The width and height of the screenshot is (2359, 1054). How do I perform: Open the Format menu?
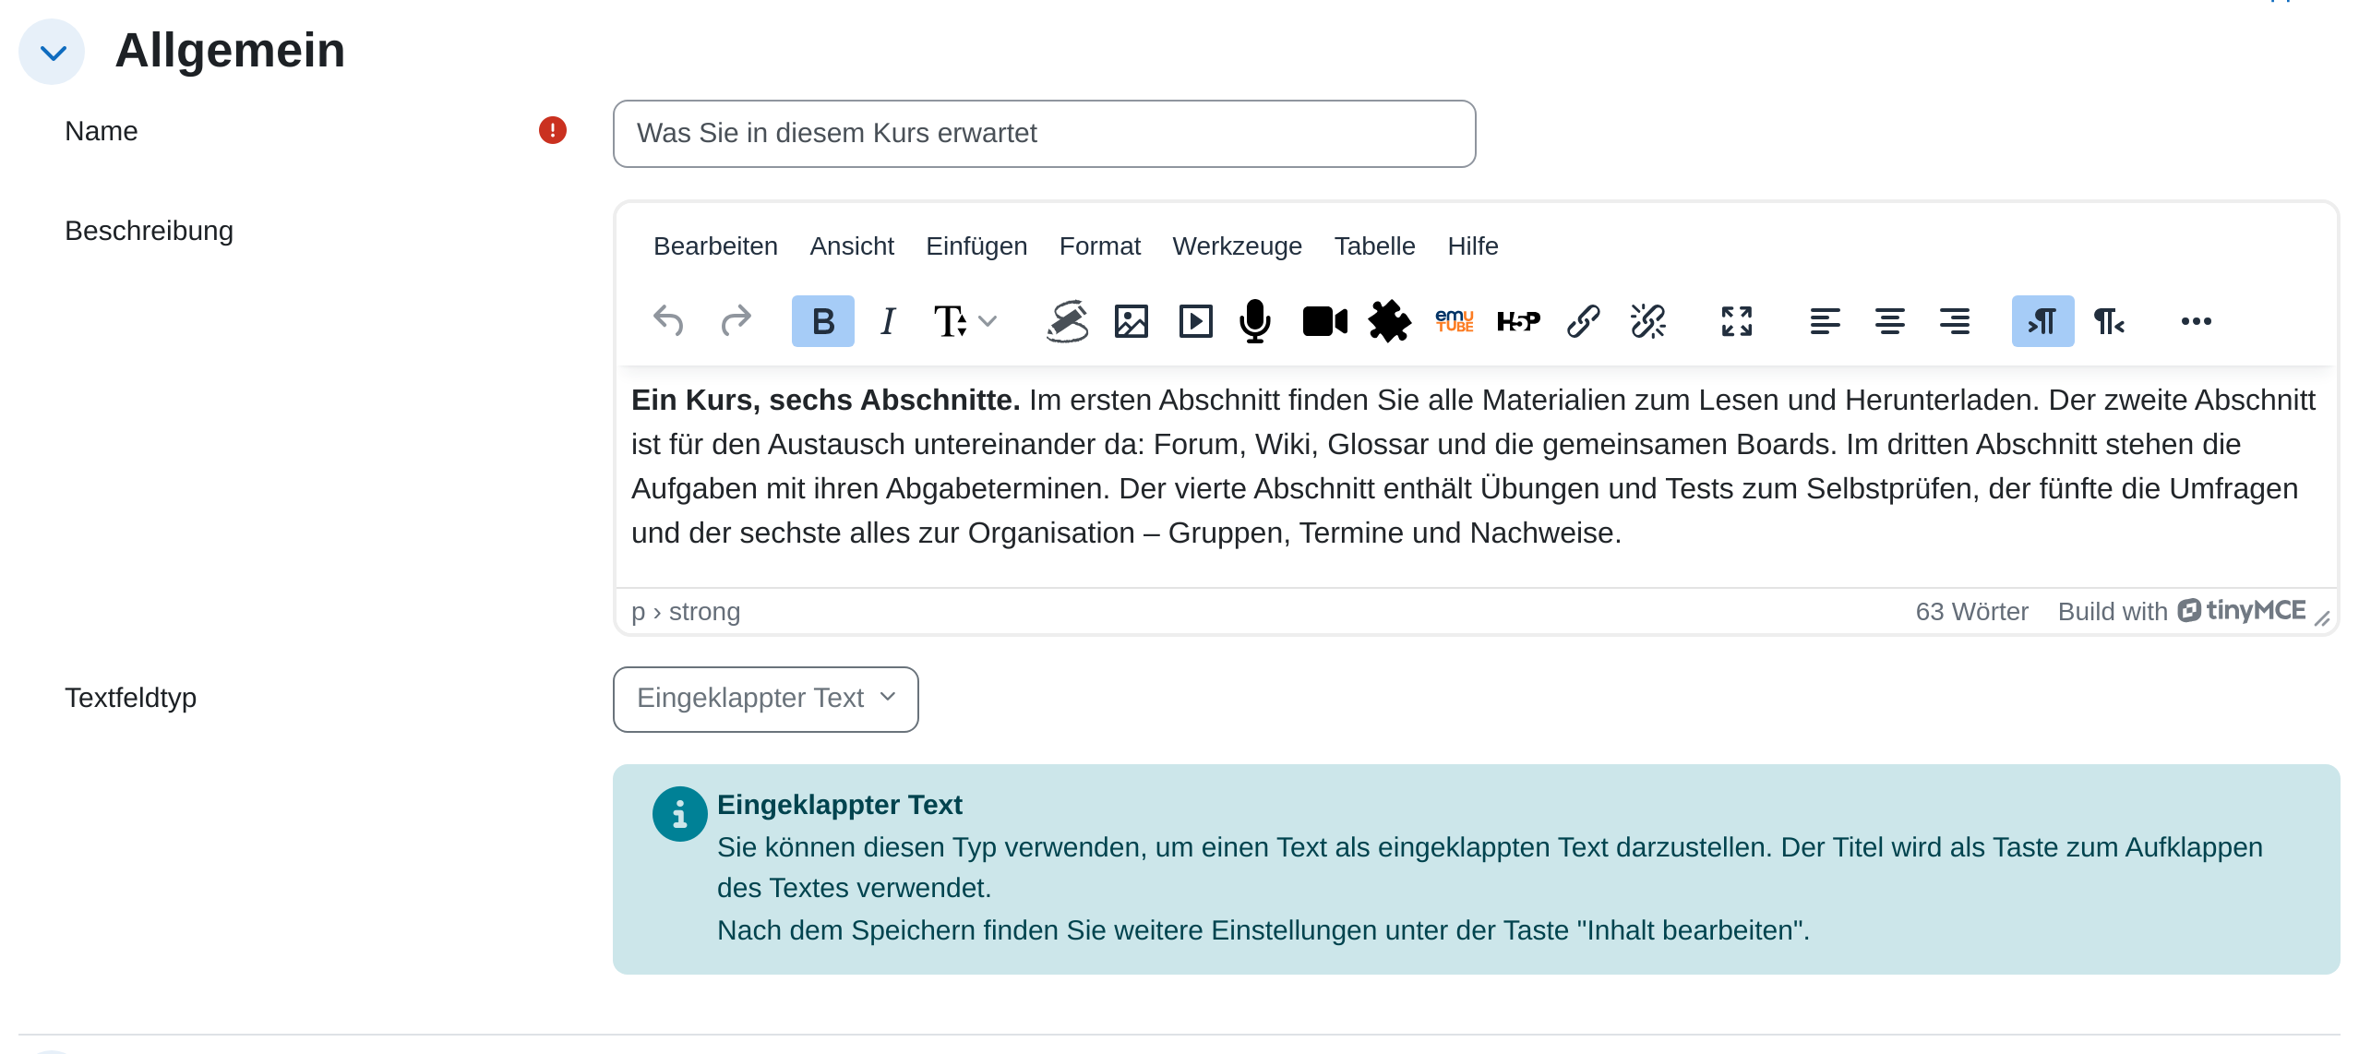[x=1100, y=246]
